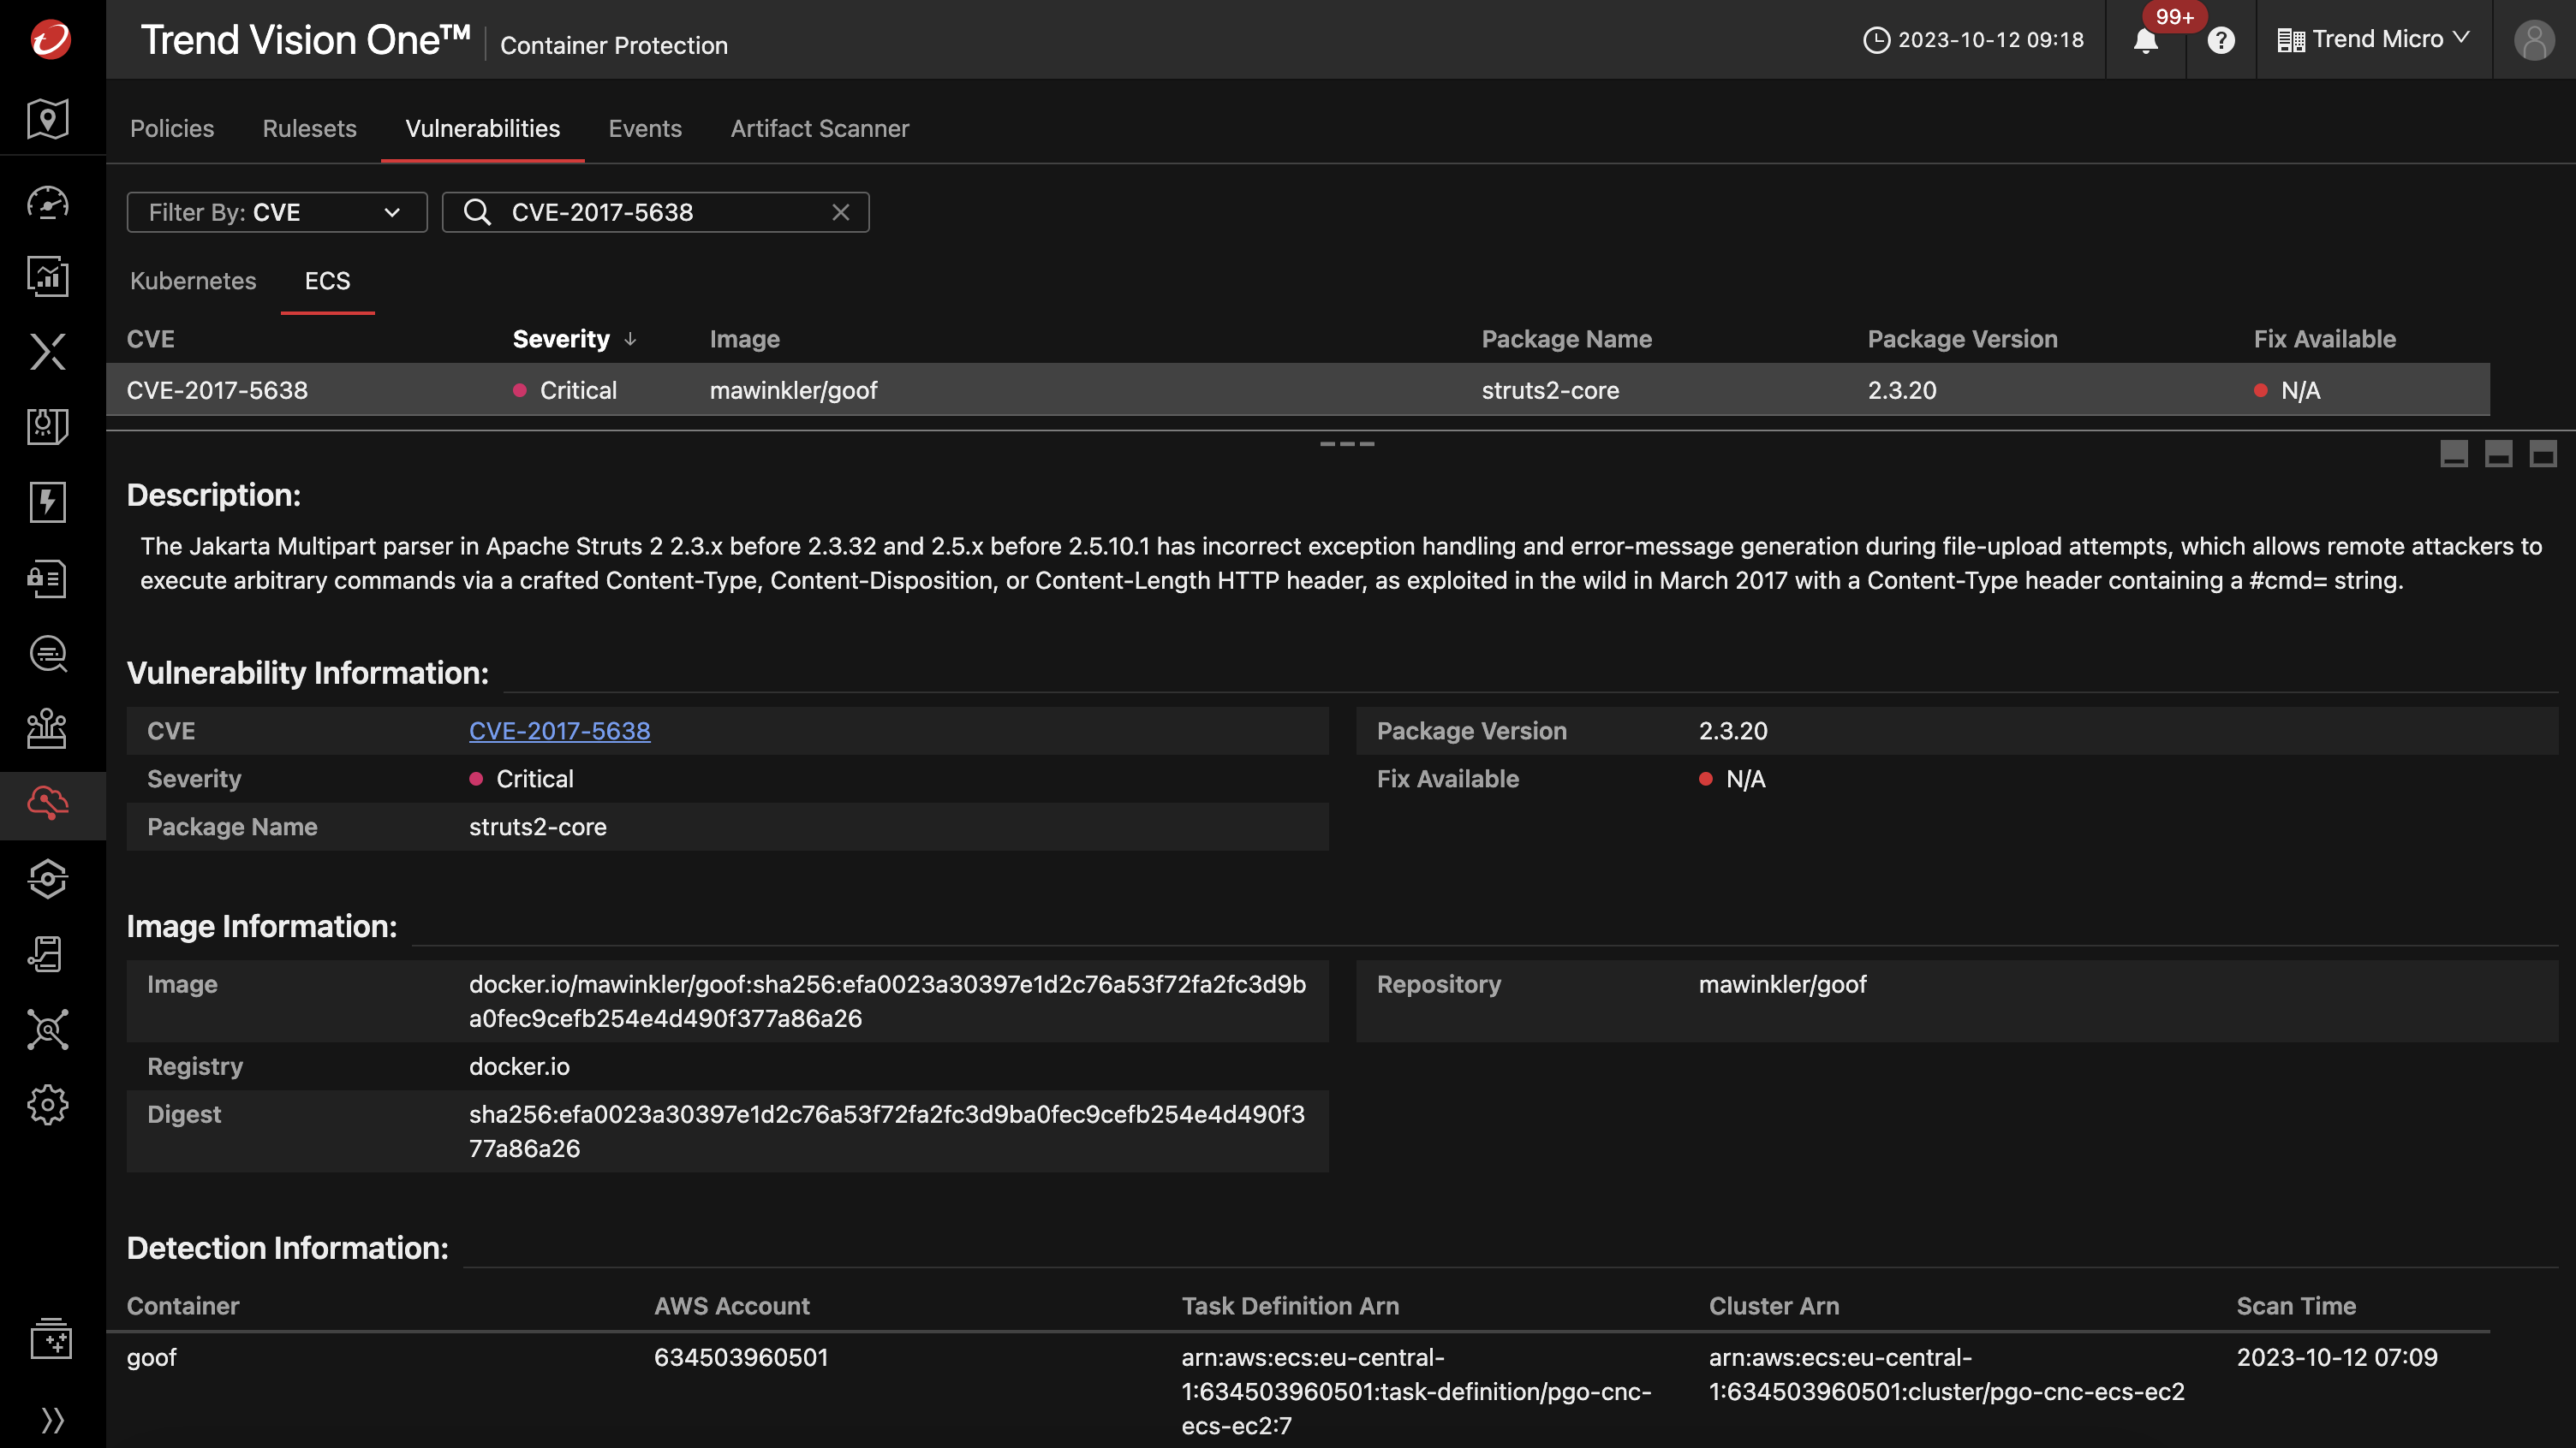The width and height of the screenshot is (2576, 1448).
Task: Open the map pin sidebar icon
Action: tap(48, 118)
